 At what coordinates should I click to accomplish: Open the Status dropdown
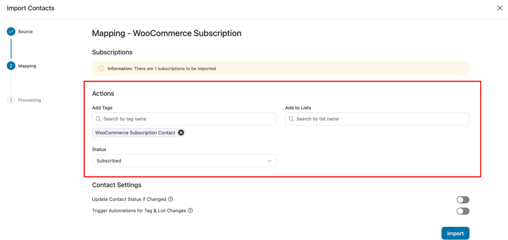pyautogui.click(x=184, y=160)
